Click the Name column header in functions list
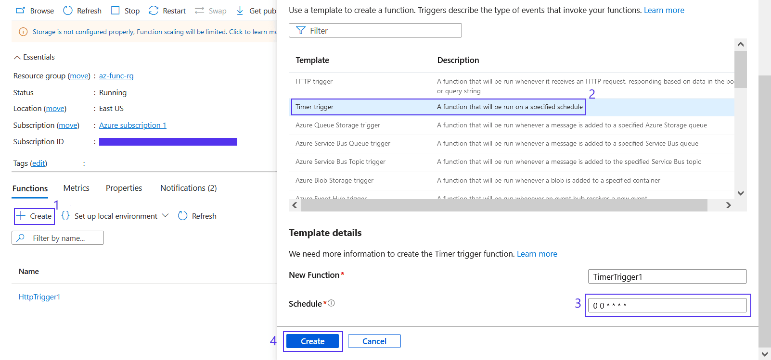 (29, 272)
